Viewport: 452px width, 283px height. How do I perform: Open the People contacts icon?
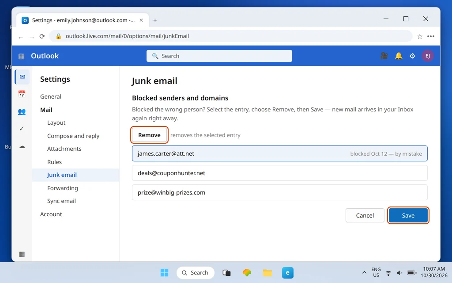pos(22,111)
